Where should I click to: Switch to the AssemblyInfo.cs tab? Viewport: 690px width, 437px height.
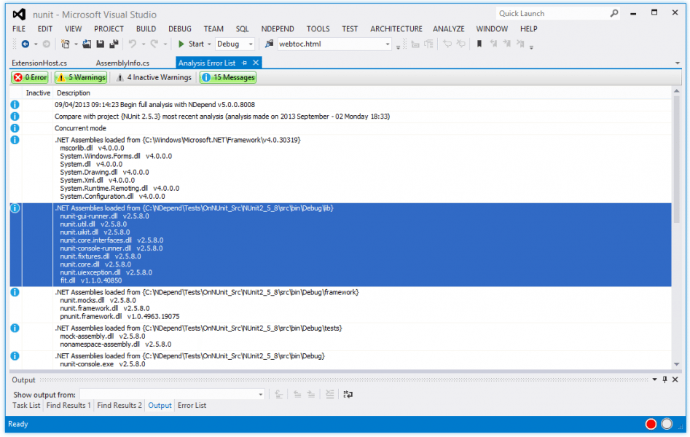click(122, 63)
